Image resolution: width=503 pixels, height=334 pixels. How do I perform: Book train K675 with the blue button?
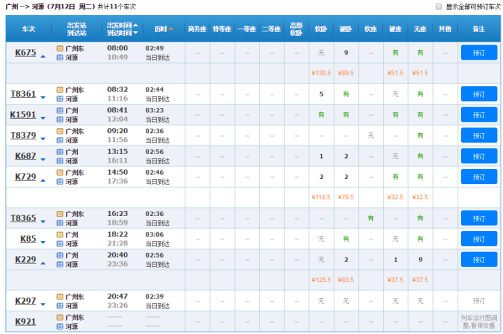(x=479, y=53)
